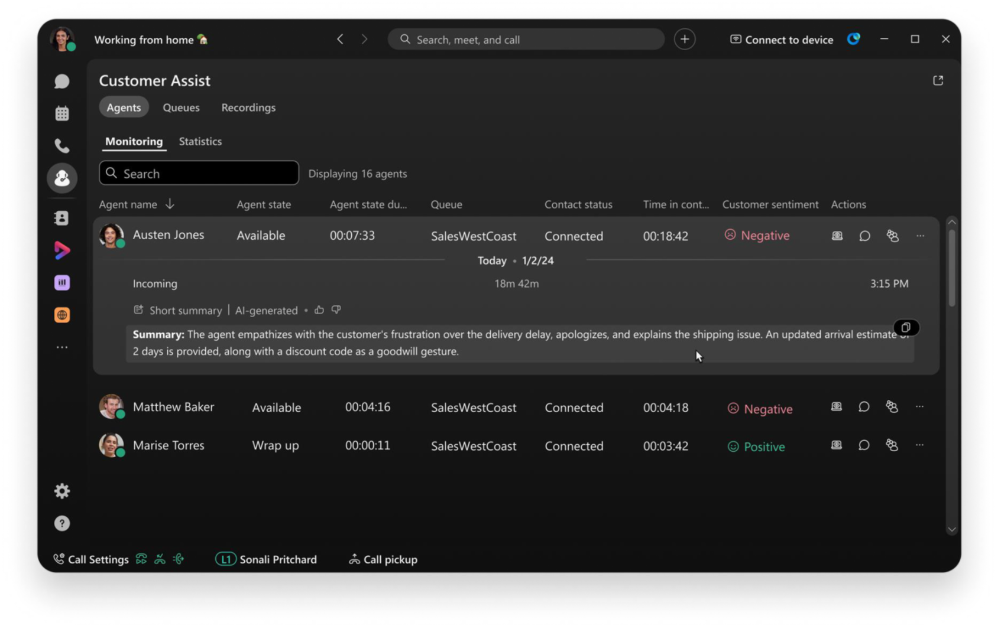Viewport: 1001px width, 629px height.
Task: Click Connect to device button
Action: point(781,40)
